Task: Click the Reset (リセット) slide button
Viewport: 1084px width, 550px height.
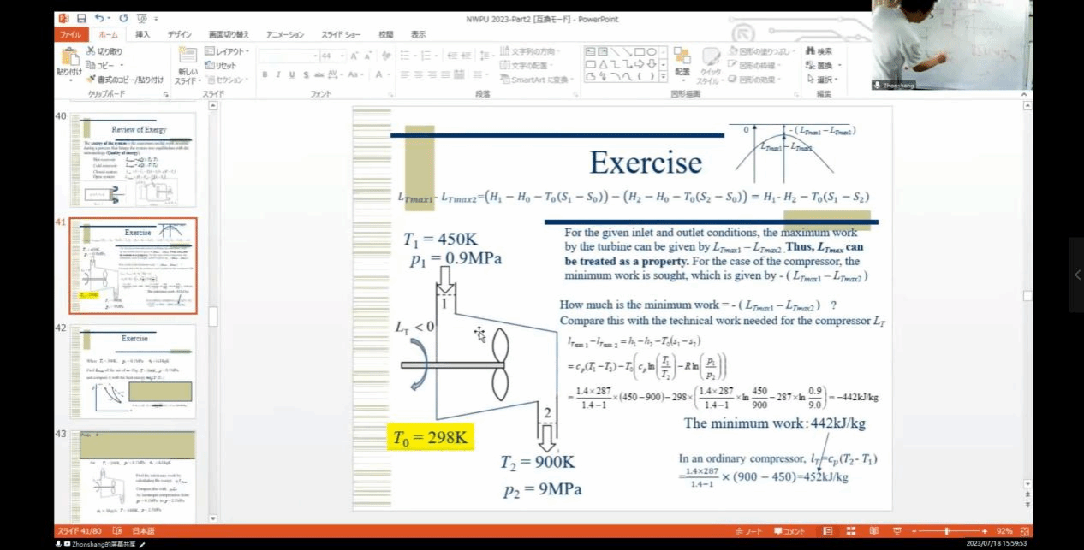Action: (x=221, y=66)
